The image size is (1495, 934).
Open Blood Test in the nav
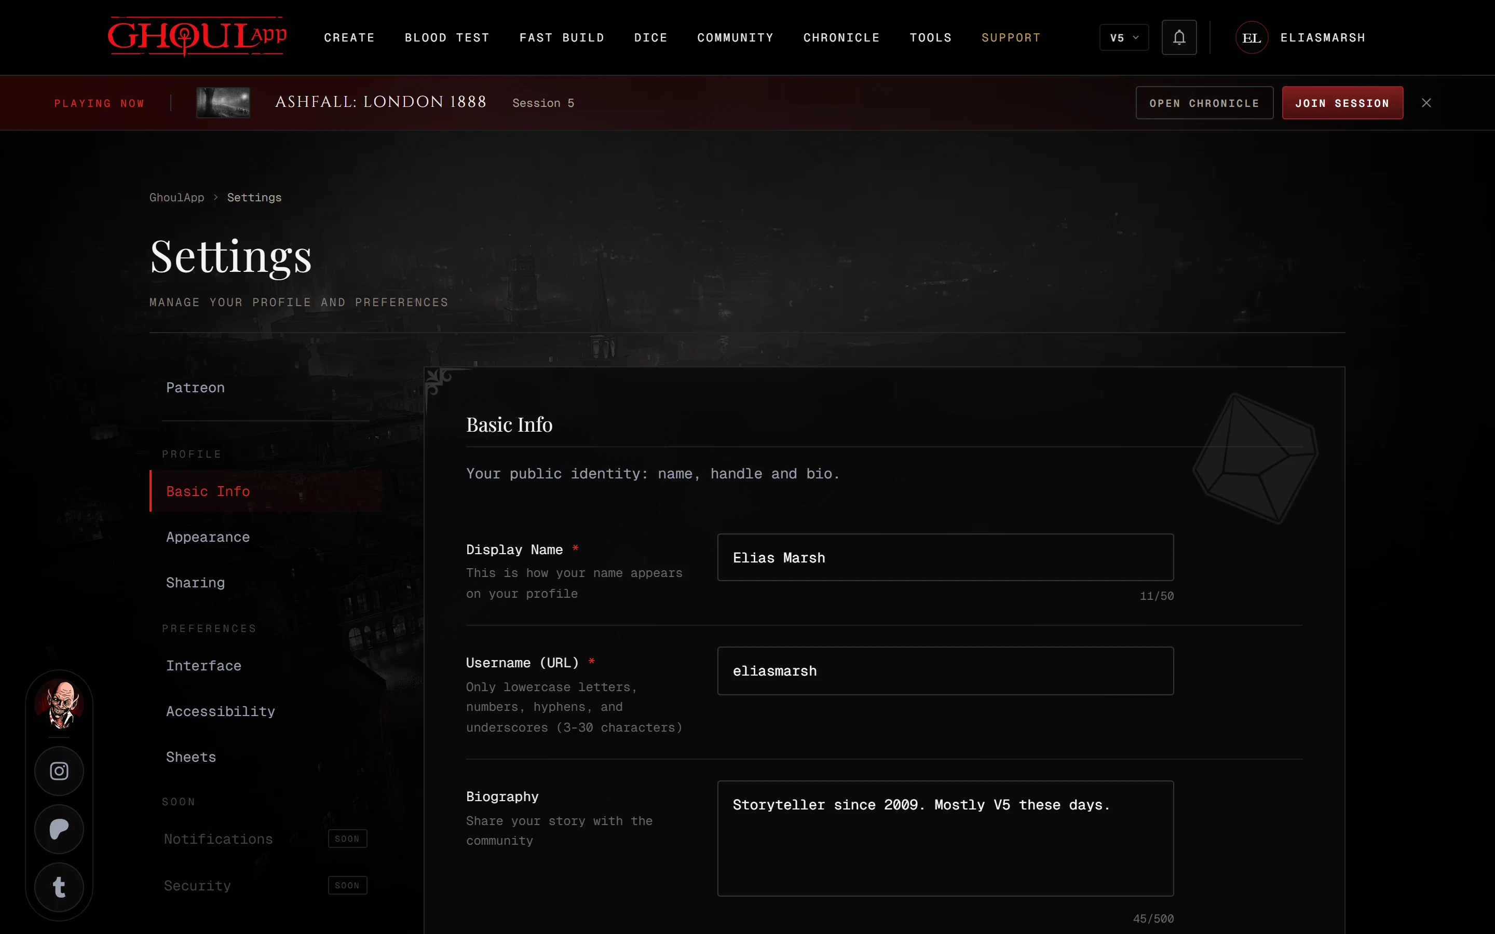447,38
